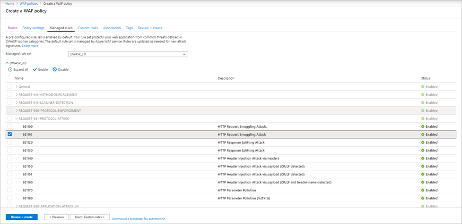Switch to the Custom rules tab
The height and width of the screenshot is (224, 462).
[87, 28]
